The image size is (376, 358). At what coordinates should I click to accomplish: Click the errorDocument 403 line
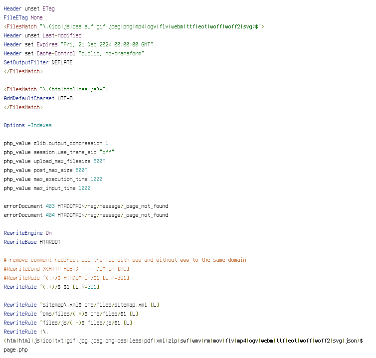pyautogui.click(x=86, y=206)
